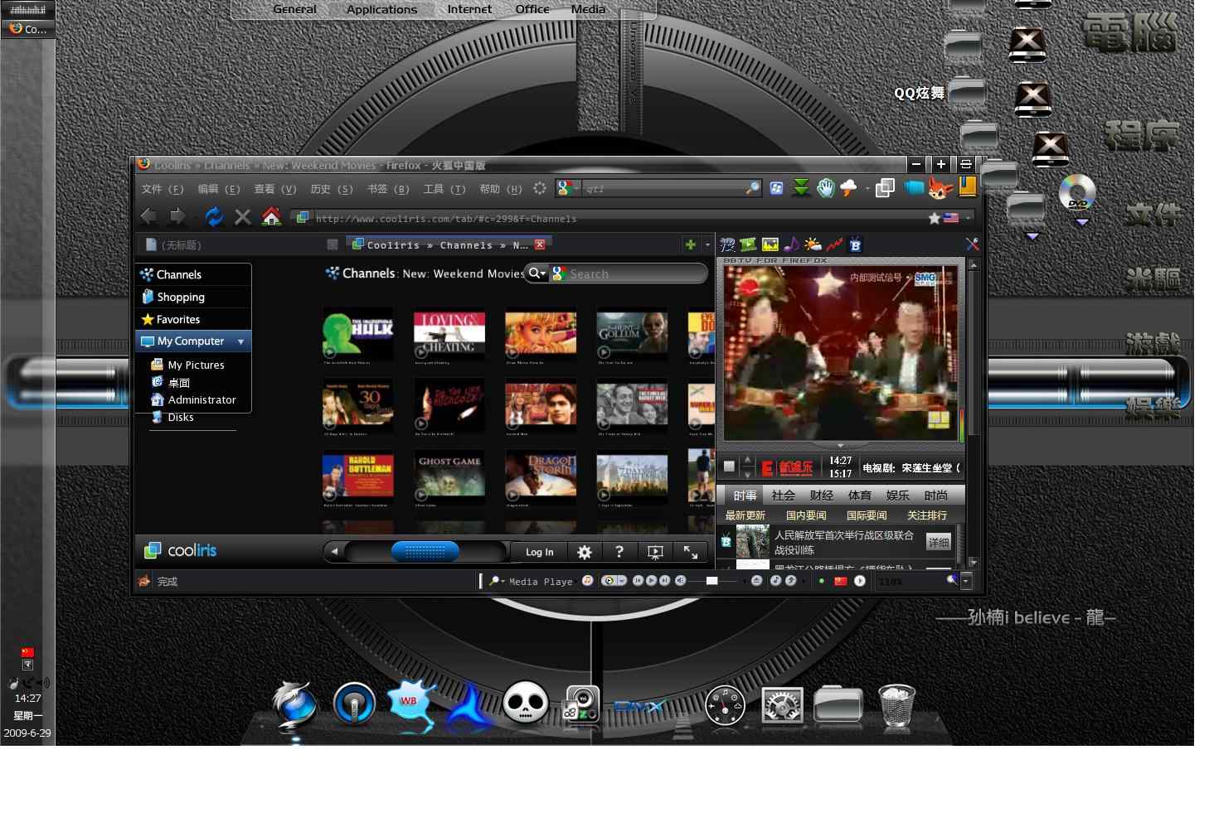Click the Stop loading X icon
Viewport: 1214px width, 832px height.
click(x=242, y=217)
